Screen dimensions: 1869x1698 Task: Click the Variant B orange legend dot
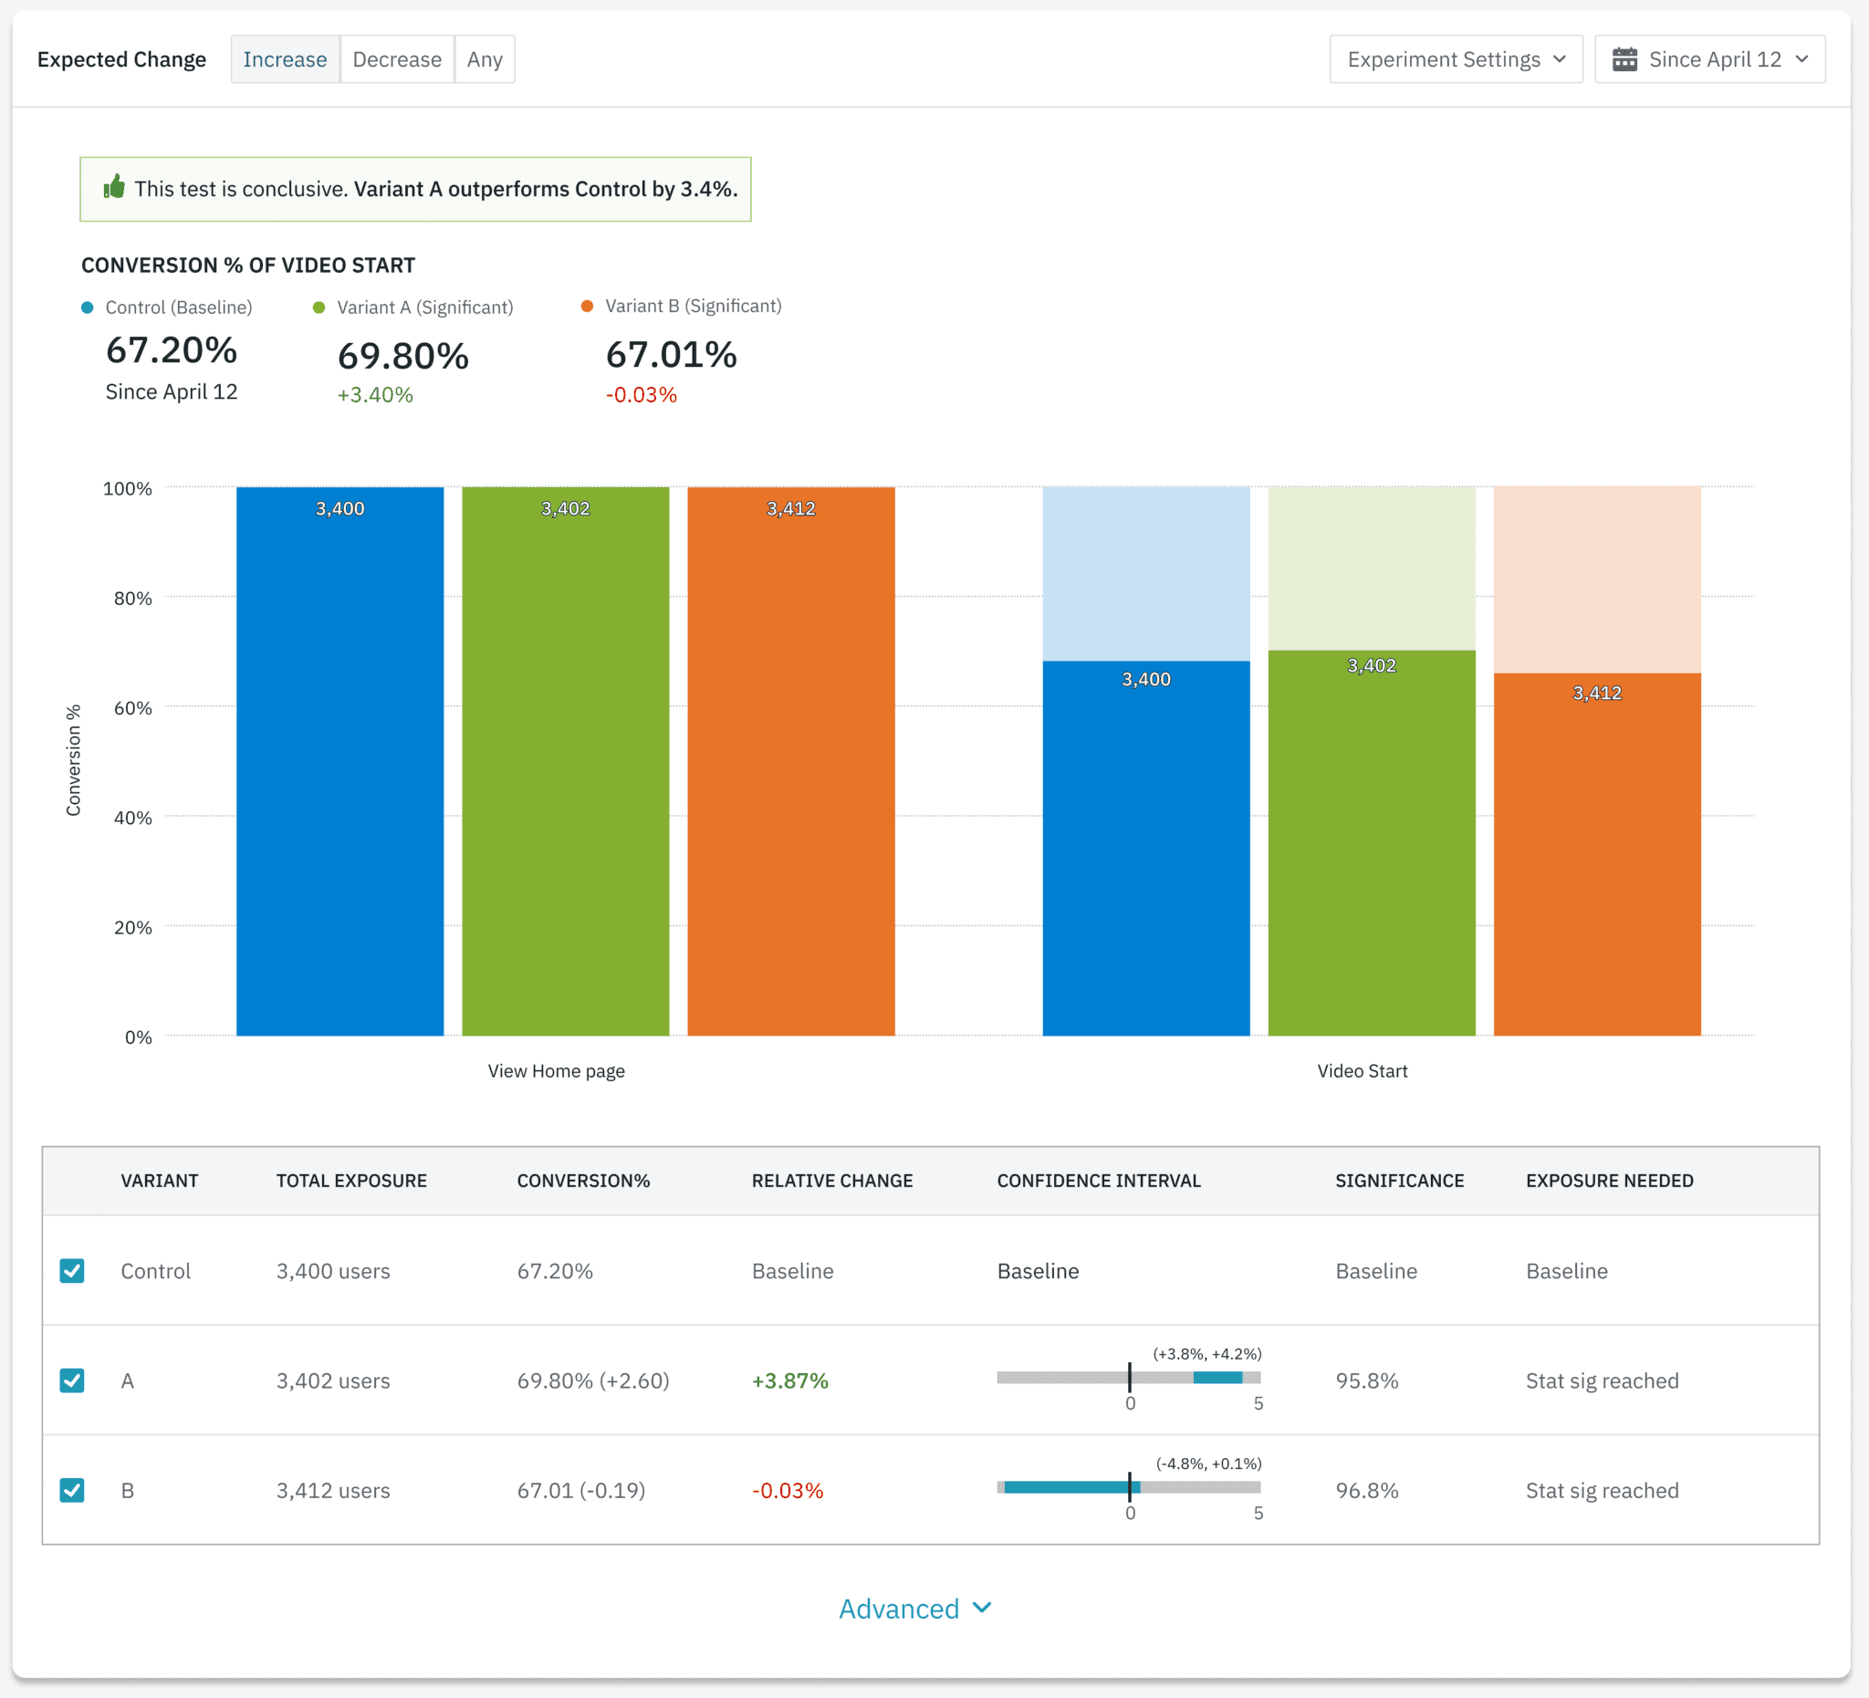pyautogui.click(x=587, y=306)
